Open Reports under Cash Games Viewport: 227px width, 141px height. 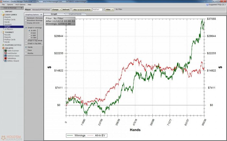click(7, 17)
